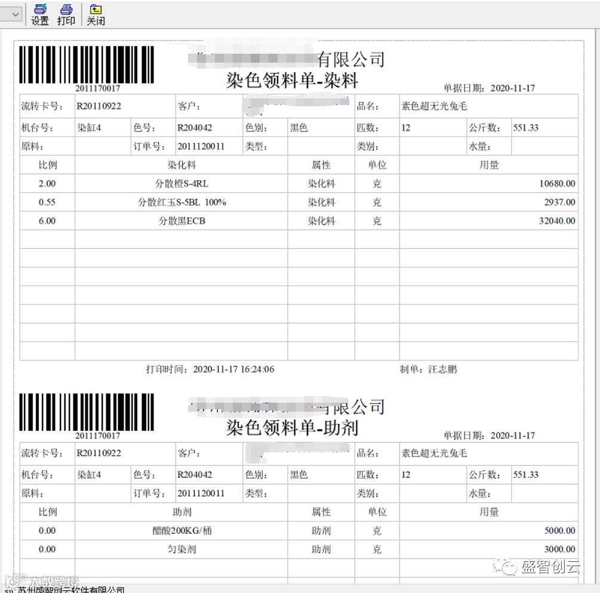Click the 关闭 close toolbar icon

click(96, 14)
